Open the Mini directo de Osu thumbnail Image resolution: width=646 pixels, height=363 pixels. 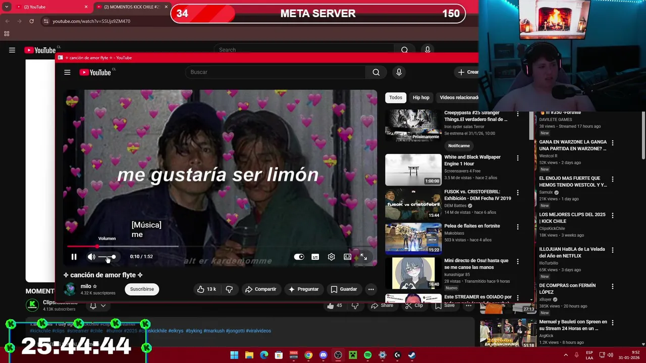click(x=413, y=273)
